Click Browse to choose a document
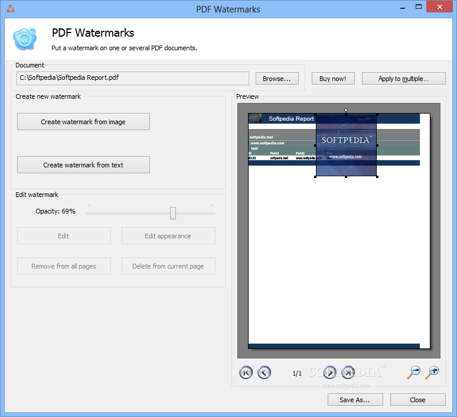This screenshot has height=417, width=457. point(277,79)
